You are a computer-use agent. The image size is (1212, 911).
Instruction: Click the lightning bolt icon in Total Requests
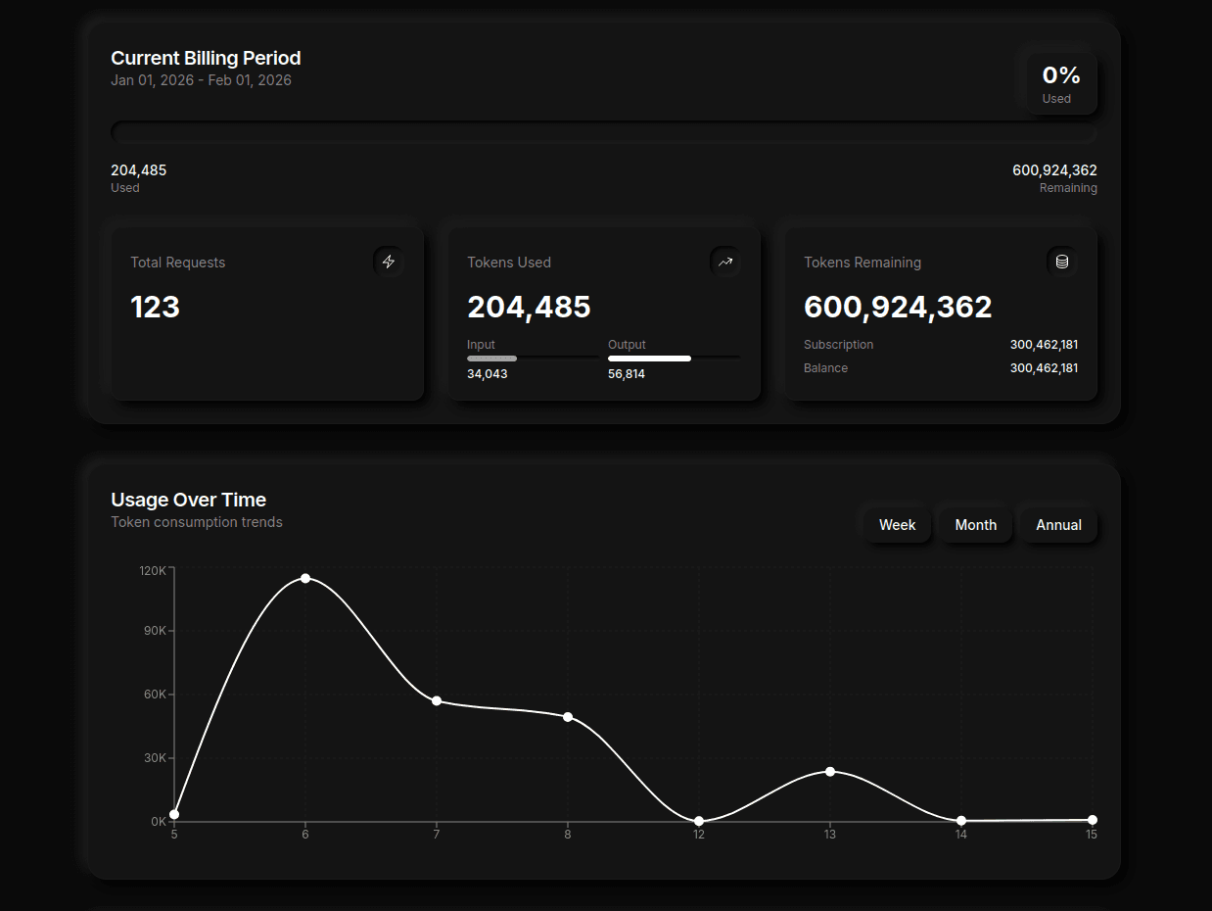tap(389, 262)
